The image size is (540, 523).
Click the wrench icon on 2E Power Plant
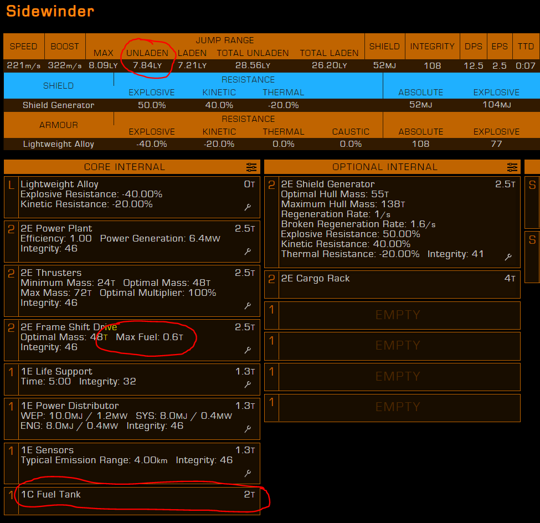(248, 252)
